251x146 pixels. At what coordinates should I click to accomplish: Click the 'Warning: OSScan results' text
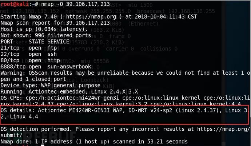tap(36, 73)
